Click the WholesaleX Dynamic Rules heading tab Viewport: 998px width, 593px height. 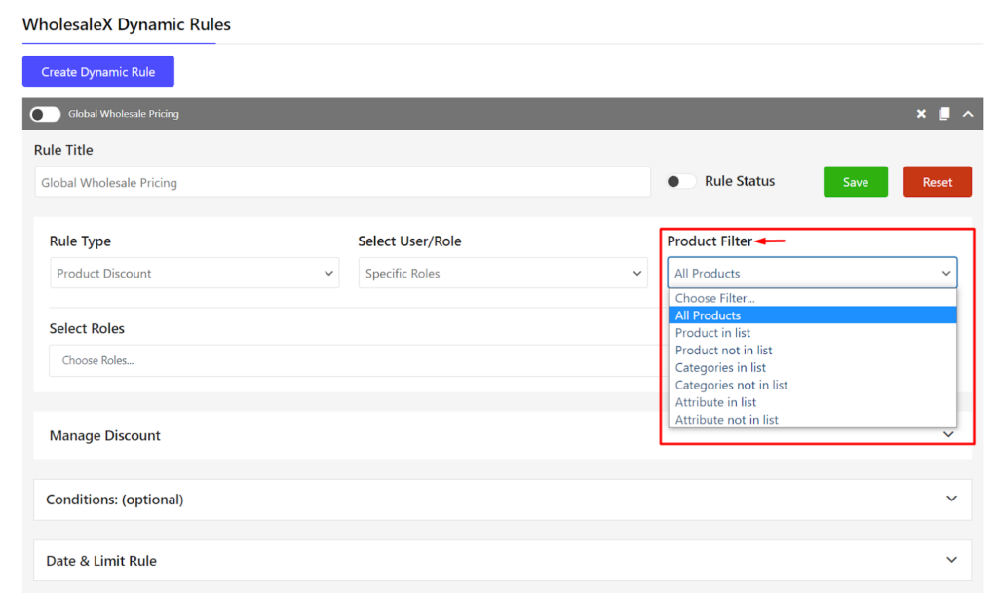coord(127,24)
